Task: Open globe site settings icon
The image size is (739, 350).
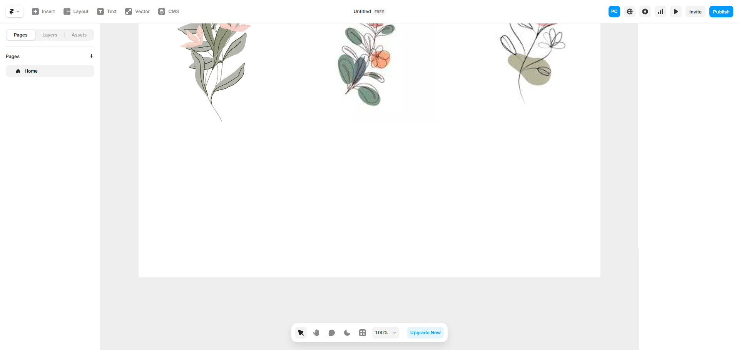Action: [630, 12]
